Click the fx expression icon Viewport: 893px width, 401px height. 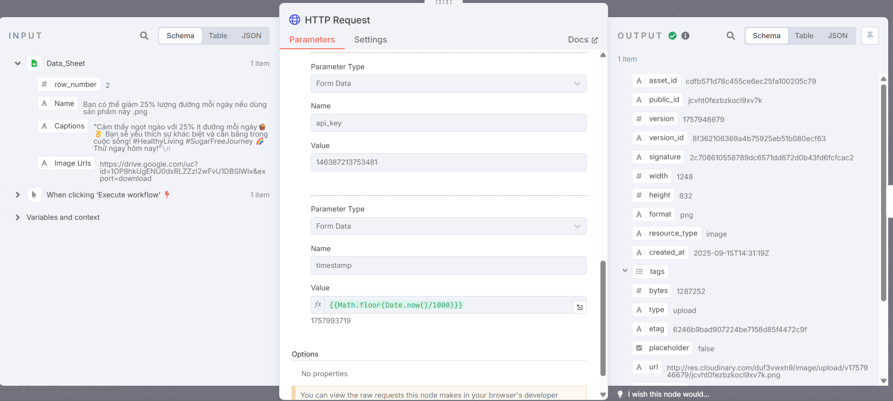(318, 305)
